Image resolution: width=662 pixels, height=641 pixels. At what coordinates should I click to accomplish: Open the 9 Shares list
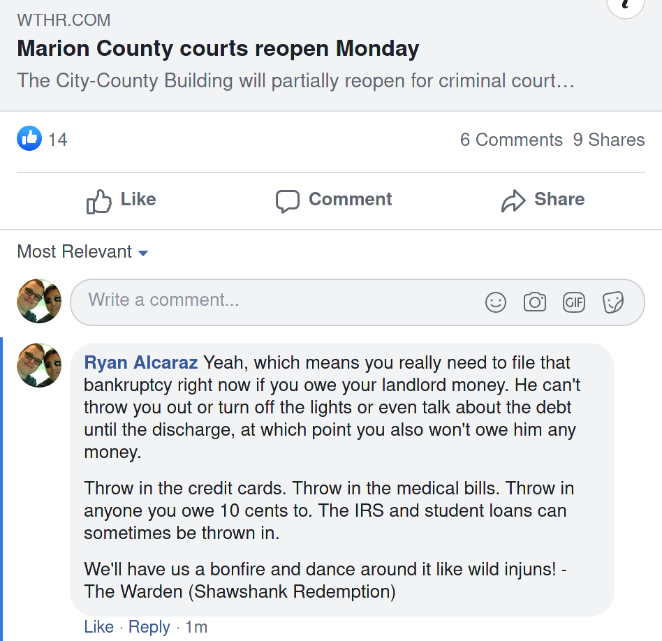pyautogui.click(x=609, y=140)
